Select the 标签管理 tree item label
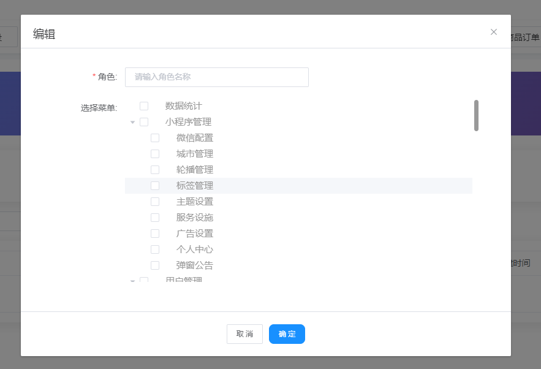The height and width of the screenshot is (369, 541). (x=195, y=186)
